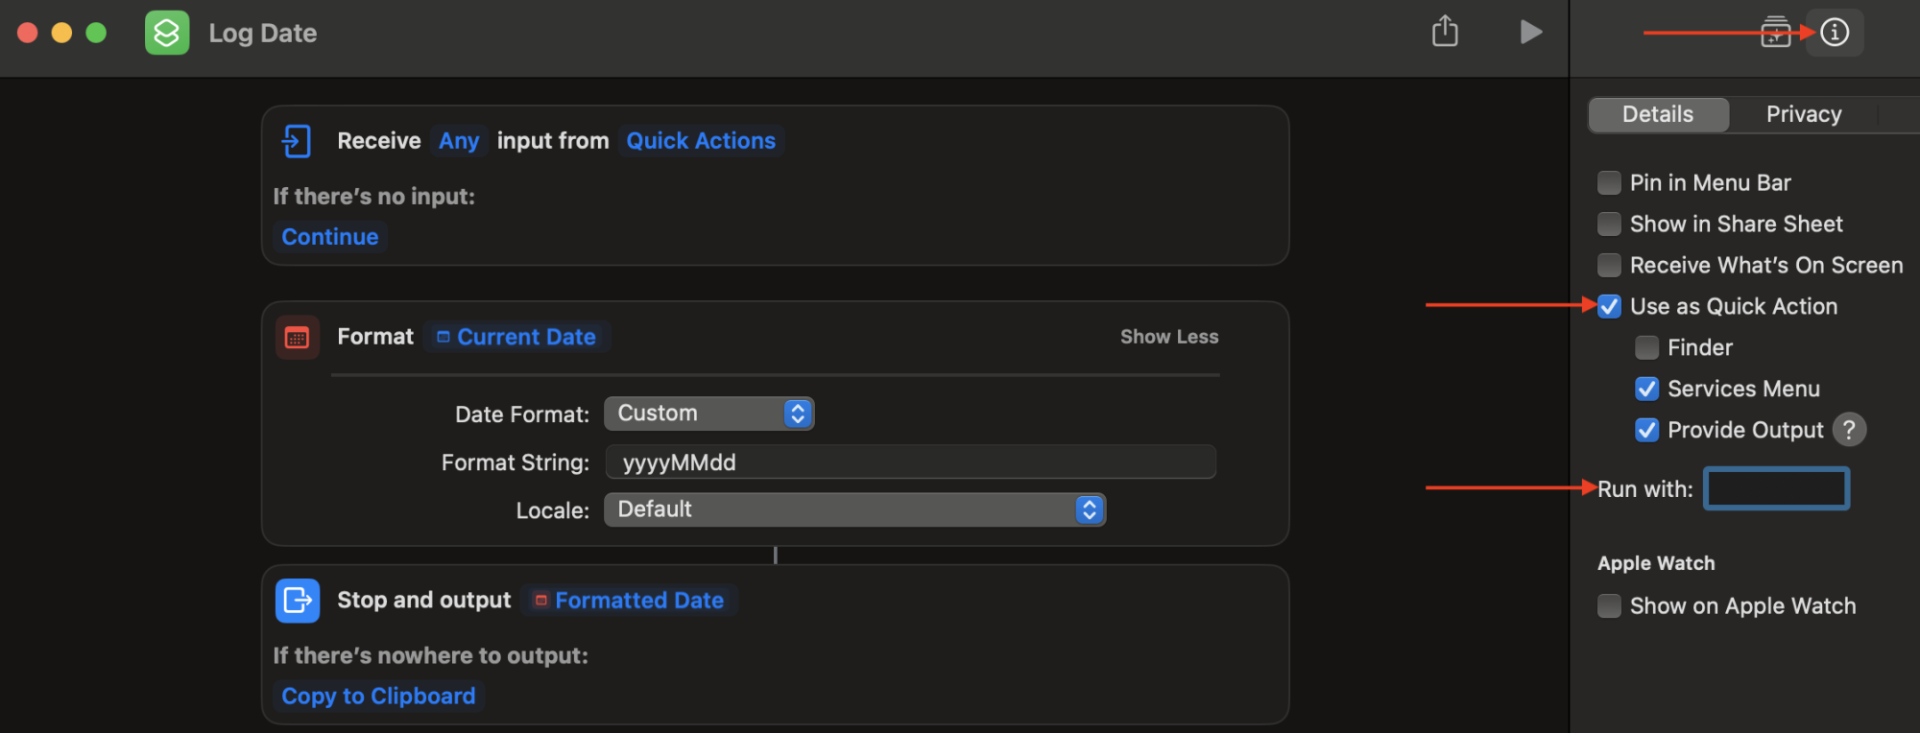The width and height of the screenshot is (1920, 733).
Task: Click Show Less in Format action
Action: [x=1168, y=337]
